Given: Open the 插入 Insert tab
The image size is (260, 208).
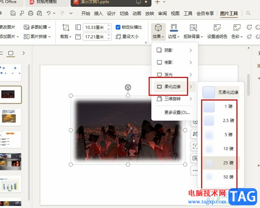Looking at the screenshot, I should [x=98, y=13].
